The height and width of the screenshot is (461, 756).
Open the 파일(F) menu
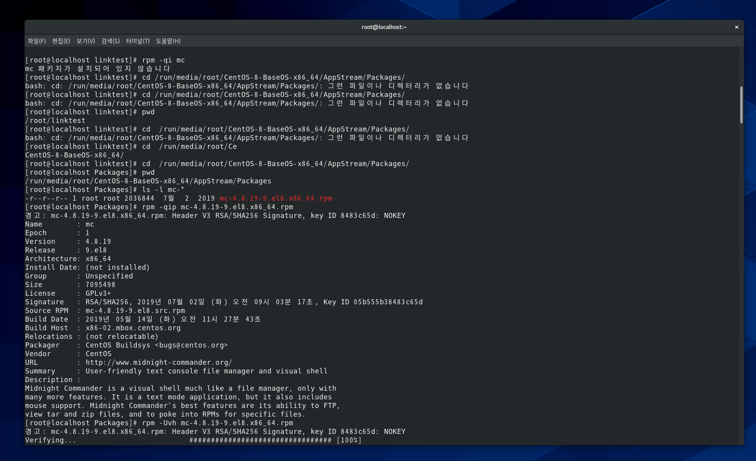(37, 41)
